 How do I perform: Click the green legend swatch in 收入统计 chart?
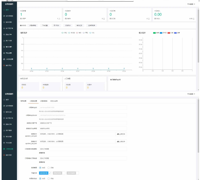(154, 33)
